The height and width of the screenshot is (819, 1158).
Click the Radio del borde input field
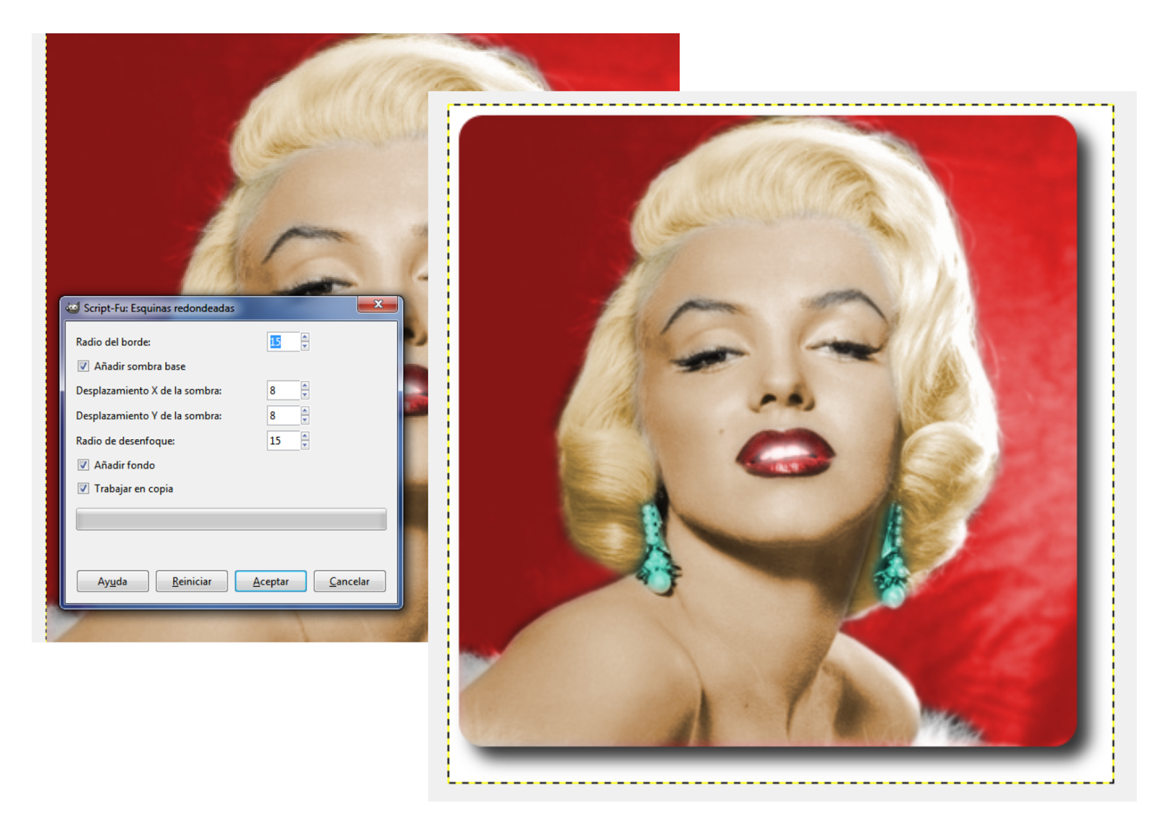pyautogui.click(x=283, y=341)
